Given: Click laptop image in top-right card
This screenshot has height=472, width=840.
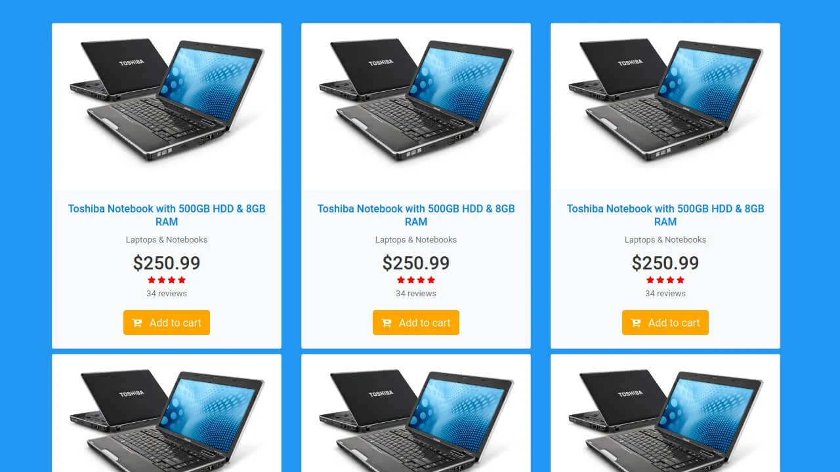Looking at the screenshot, I should coord(665,100).
